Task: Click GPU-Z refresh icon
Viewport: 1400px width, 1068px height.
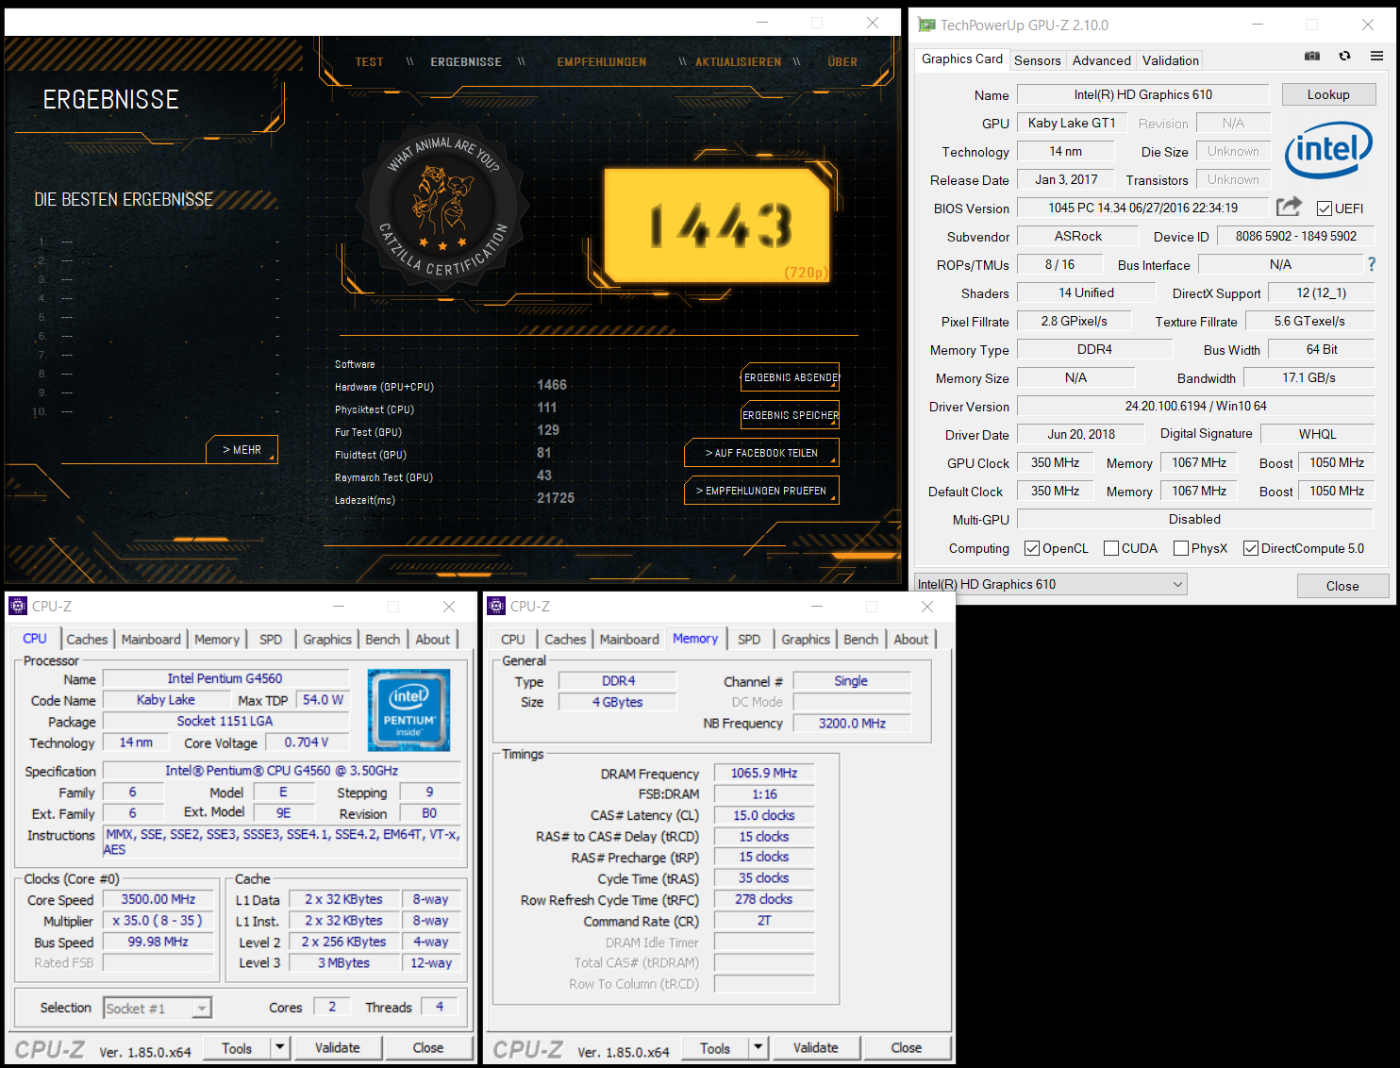Action: [x=1344, y=56]
